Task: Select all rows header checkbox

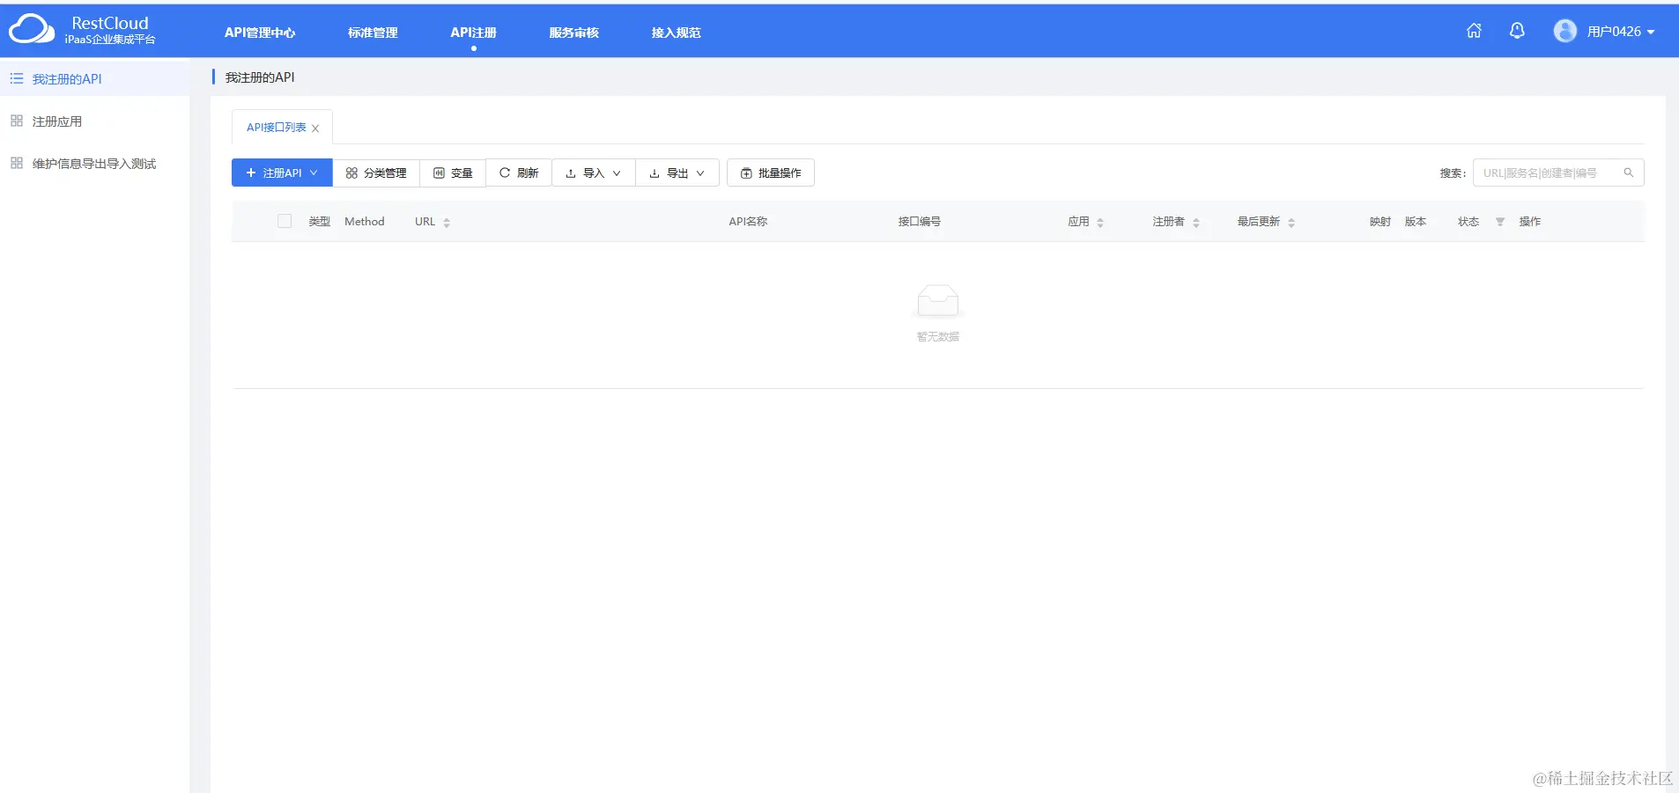Action: coord(285,221)
